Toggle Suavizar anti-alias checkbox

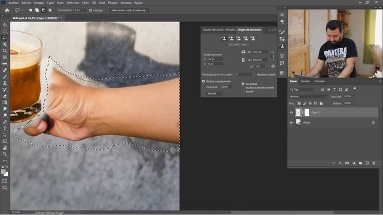(x=90, y=11)
